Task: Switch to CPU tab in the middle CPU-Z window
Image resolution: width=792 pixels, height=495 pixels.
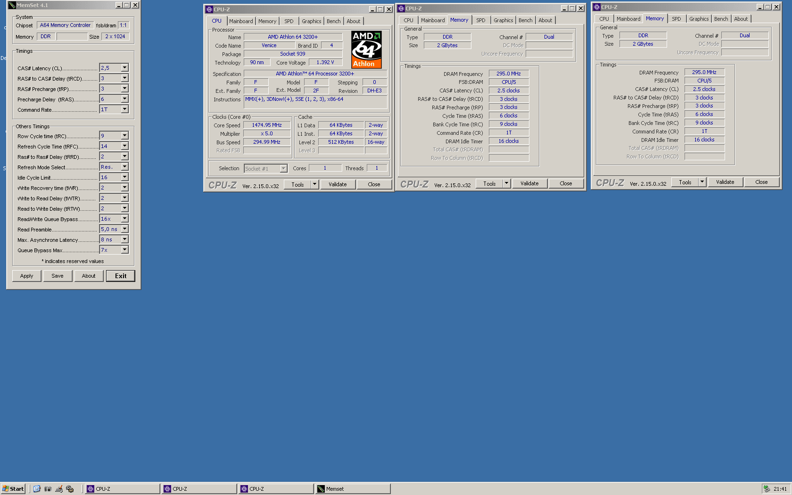Action: (x=409, y=20)
